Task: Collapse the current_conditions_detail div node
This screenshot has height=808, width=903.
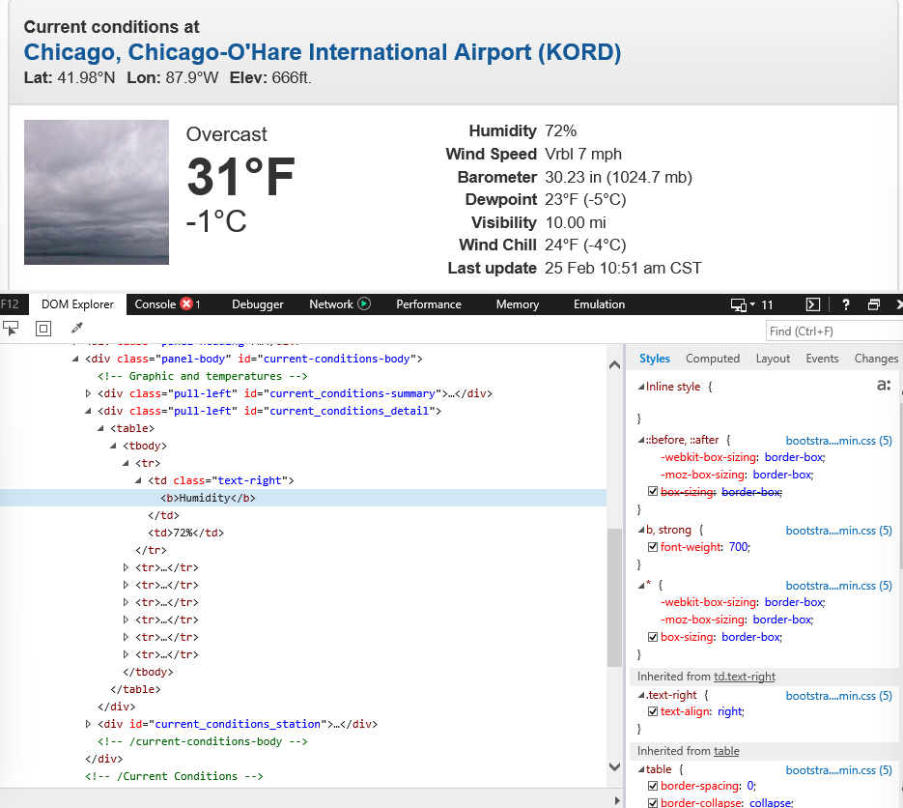Action: click(x=88, y=411)
